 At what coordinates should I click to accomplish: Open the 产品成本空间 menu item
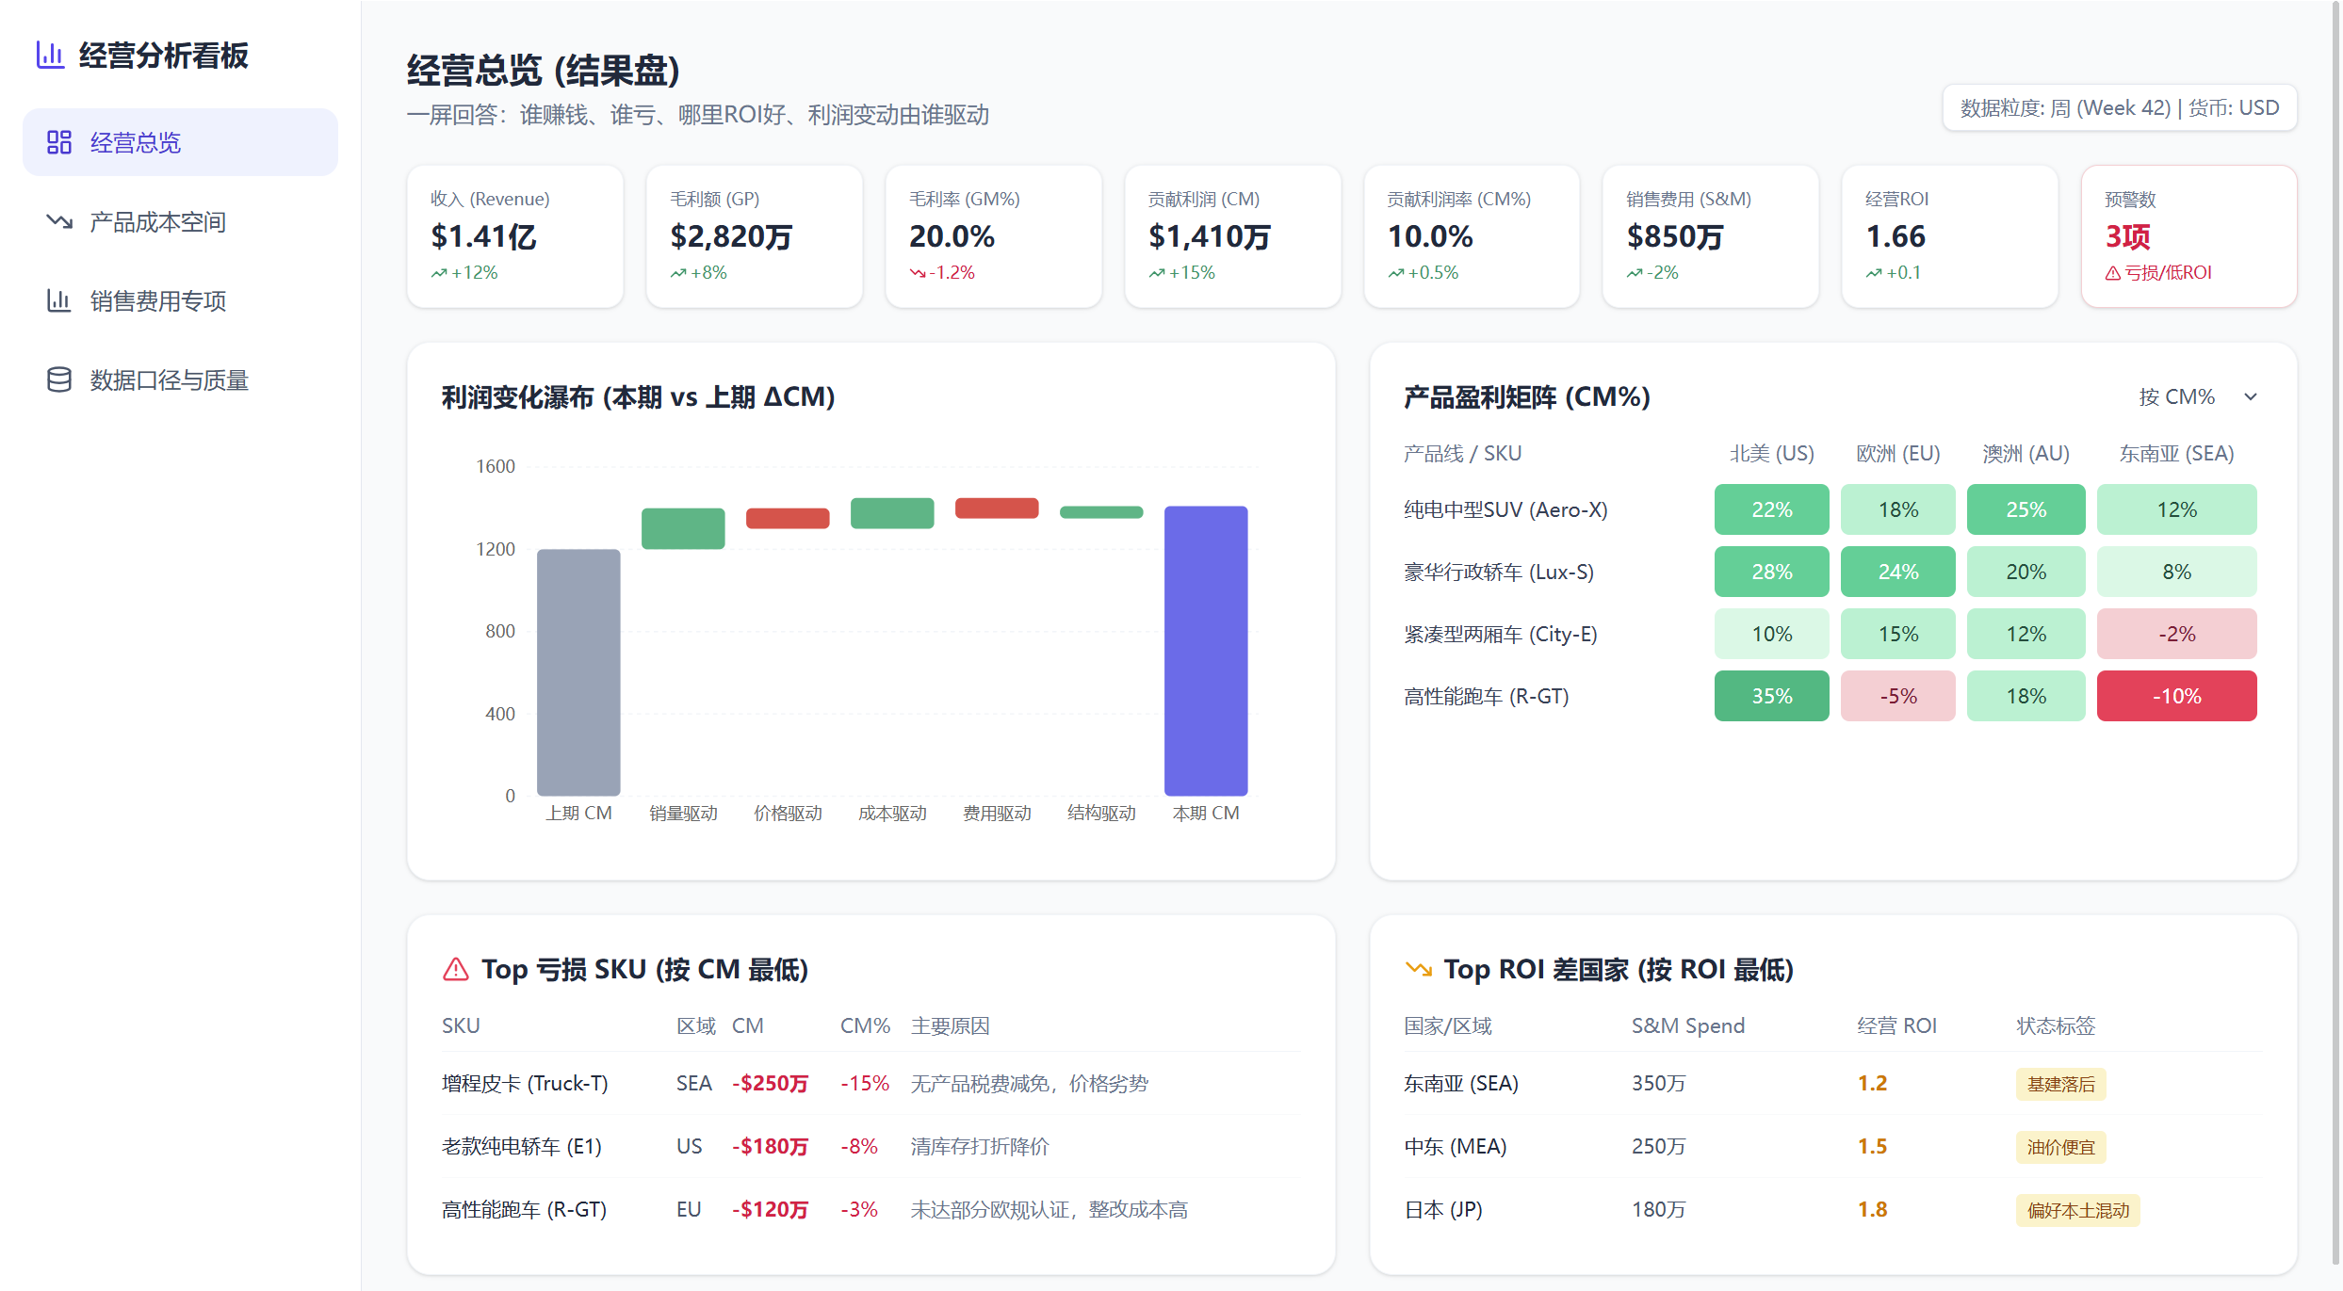pyautogui.click(x=180, y=221)
